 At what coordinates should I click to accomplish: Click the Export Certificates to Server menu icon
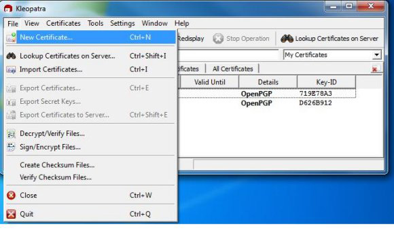click(11, 115)
